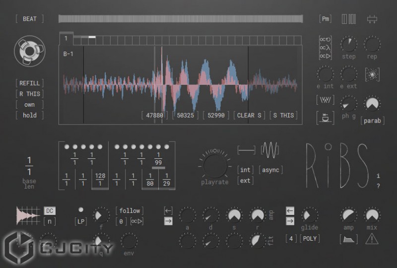The height and width of the screenshot is (268, 397).
Task: Open the piano keyboard icon at top right
Action: pos(349,19)
